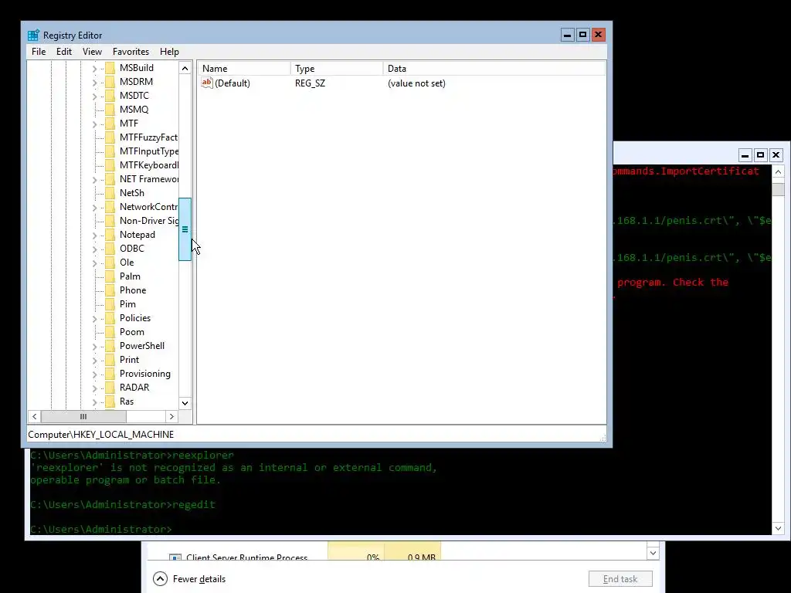Screen dimensions: 791x593
Task: Click the Ole folder icon
Action: click(x=110, y=263)
